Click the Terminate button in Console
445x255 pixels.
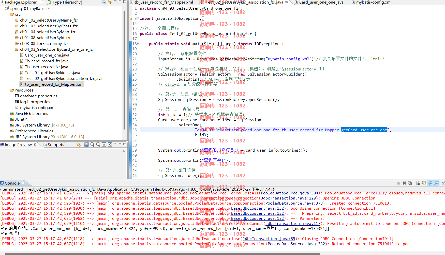click(398, 183)
